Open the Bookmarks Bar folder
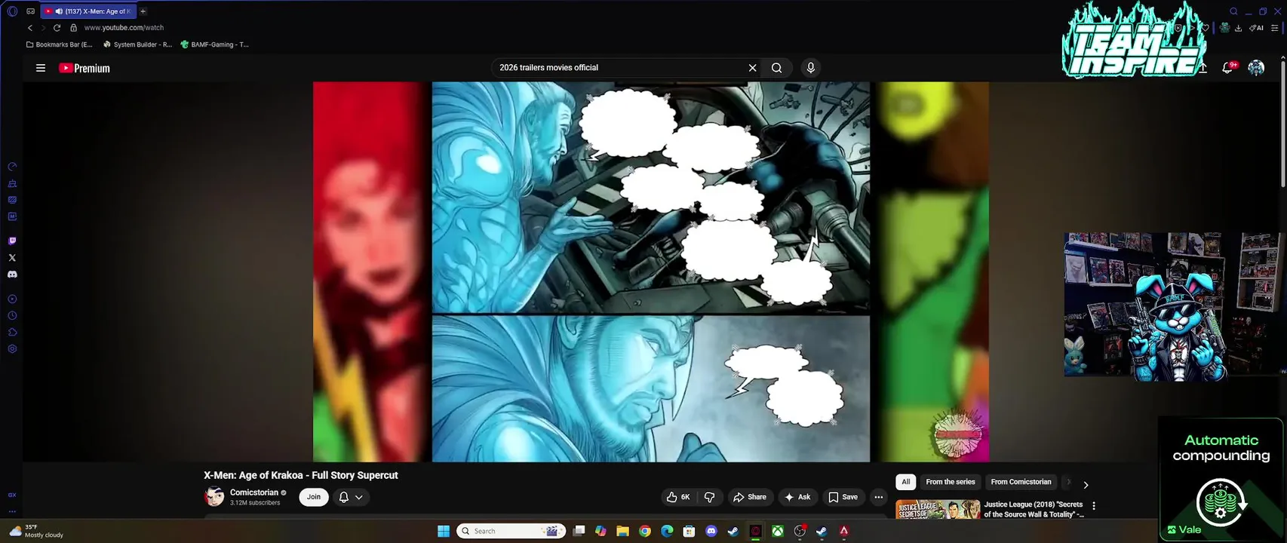This screenshot has height=543, width=1287. (x=59, y=44)
